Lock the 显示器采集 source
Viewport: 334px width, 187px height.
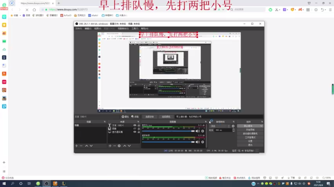(139, 132)
